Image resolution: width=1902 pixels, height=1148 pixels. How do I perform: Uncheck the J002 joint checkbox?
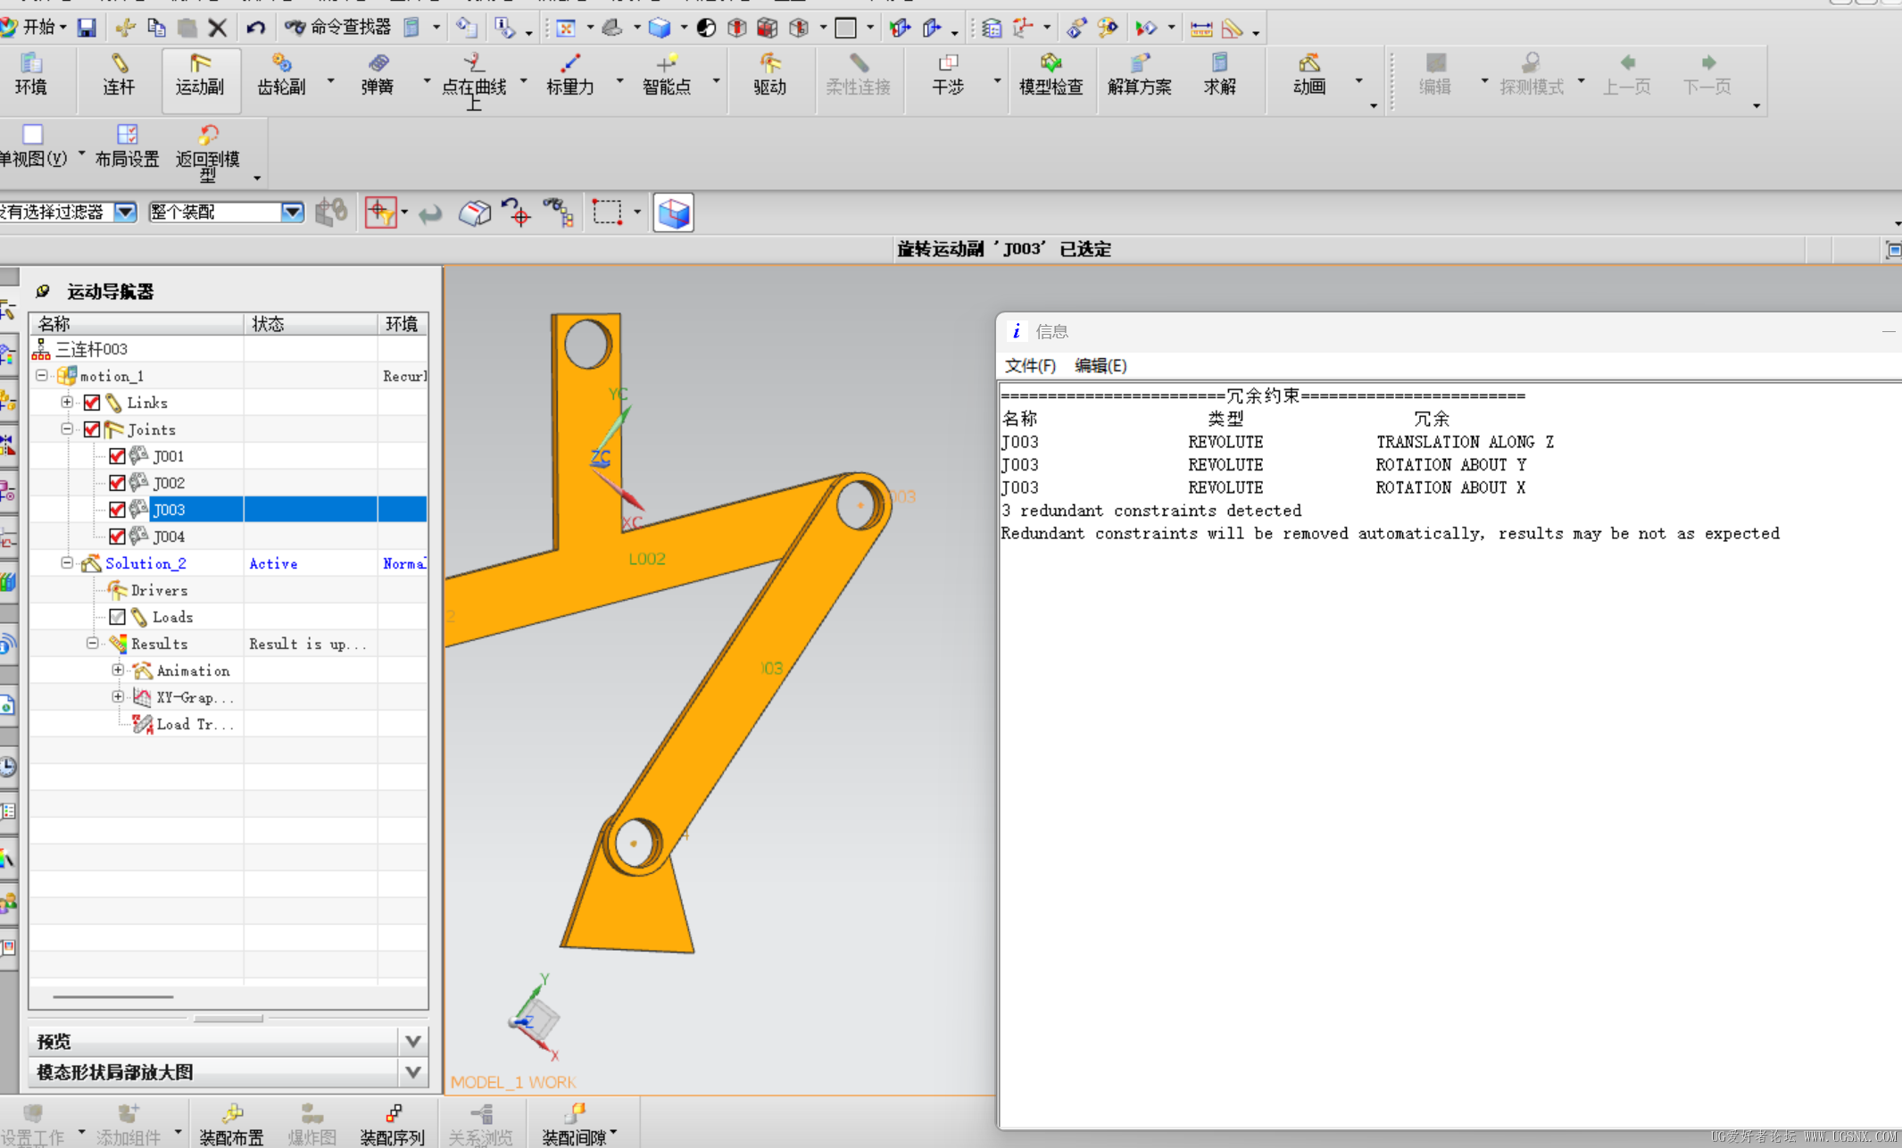pos(117,483)
